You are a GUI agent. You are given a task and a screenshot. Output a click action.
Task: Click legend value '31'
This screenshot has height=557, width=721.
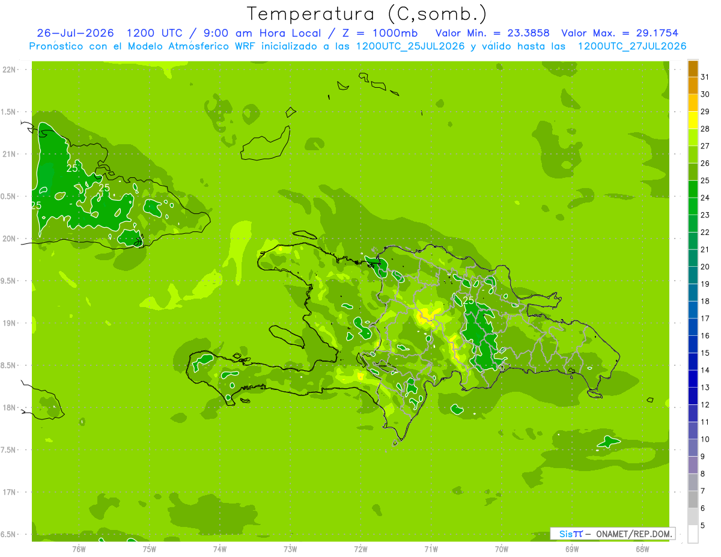[705, 77]
